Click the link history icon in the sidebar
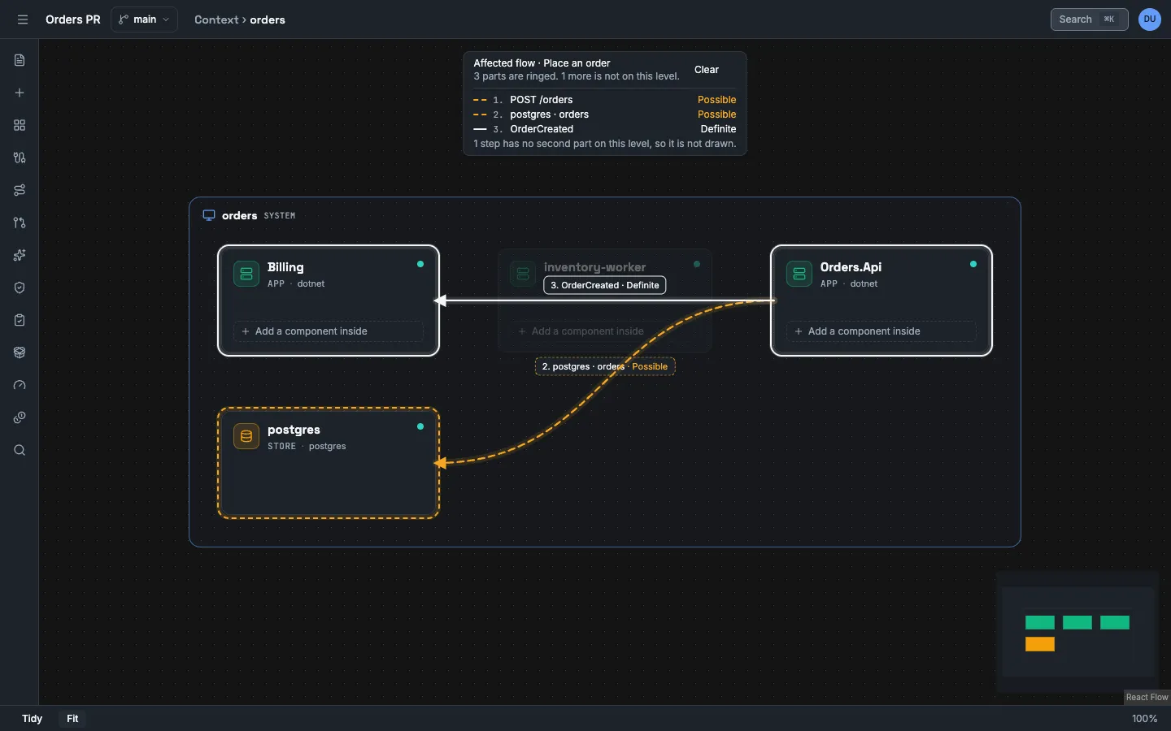Screen dimensions: 1171x731 [x=20, y=417]
